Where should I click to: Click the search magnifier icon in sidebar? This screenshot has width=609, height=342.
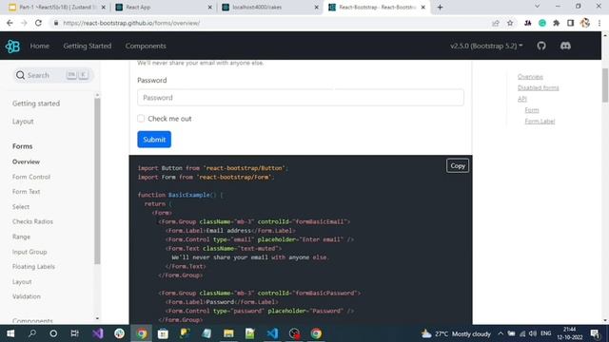coord(20,75)
